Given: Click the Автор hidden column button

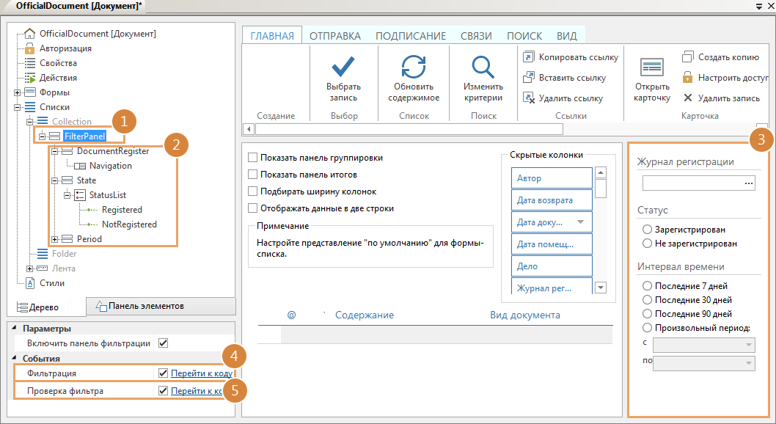Looking at the screenshot, I should point(551,178).
